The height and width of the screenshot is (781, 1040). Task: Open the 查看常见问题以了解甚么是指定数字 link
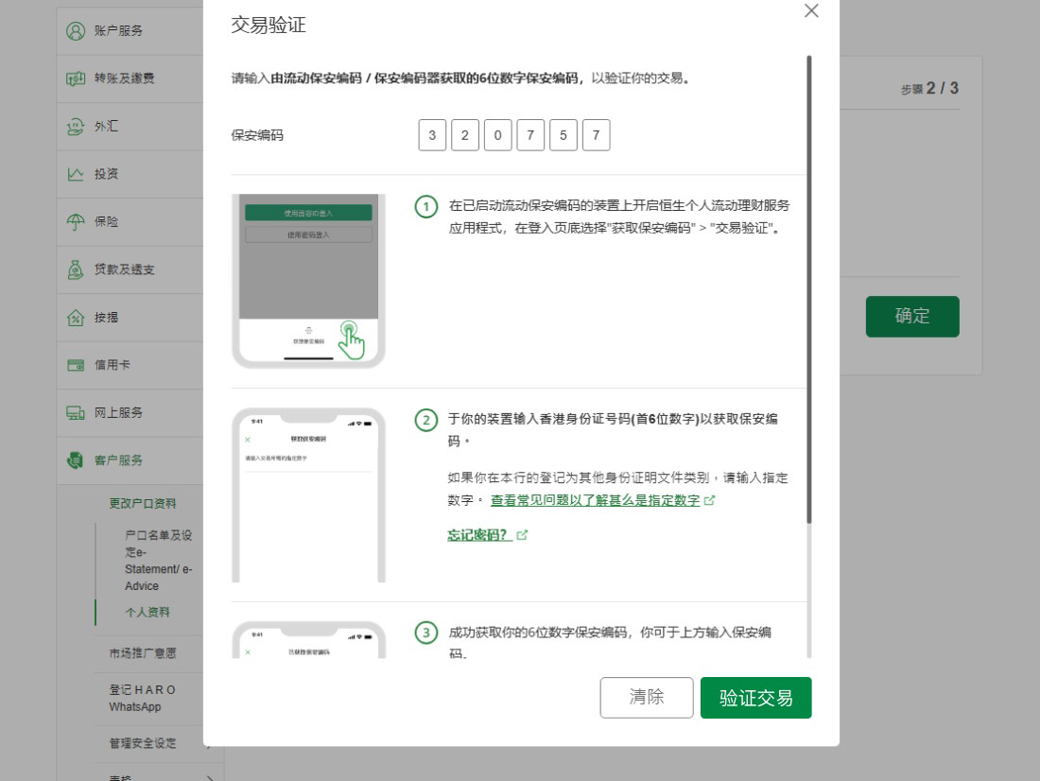pyautogui.click(x=595, y=500)
